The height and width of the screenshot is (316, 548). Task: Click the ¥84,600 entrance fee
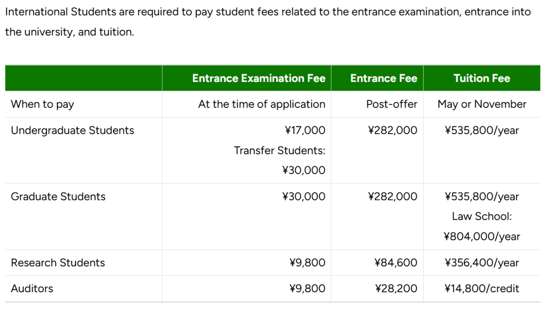click(x=396, y=263)
